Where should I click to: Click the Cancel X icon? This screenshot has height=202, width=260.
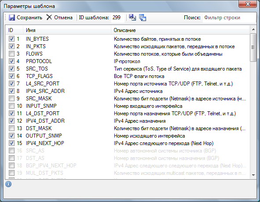click(x=49, y=17)
